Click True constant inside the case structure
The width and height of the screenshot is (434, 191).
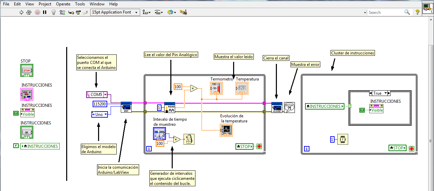(x=362, y=110)
